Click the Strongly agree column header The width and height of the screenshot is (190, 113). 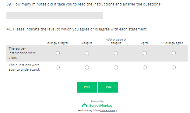click(x=174, y=43)
